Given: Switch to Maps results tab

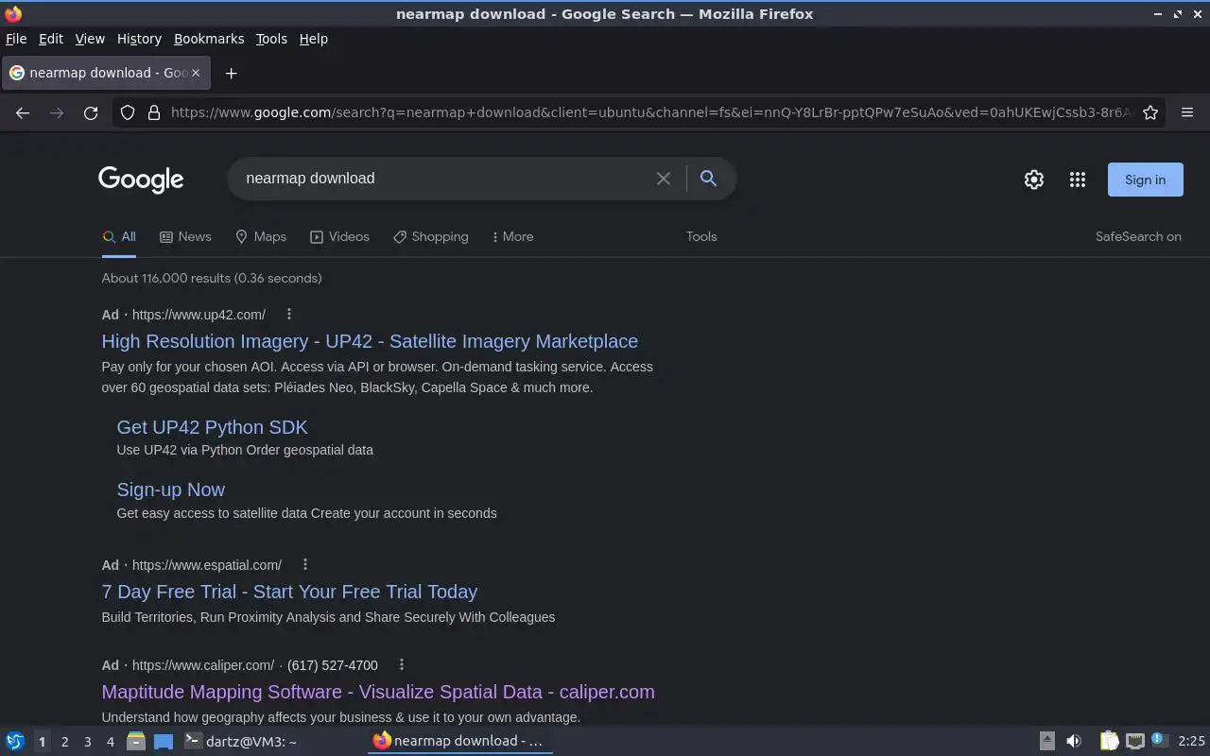Looking at the screenshot, I should click(x=261, y=236).
